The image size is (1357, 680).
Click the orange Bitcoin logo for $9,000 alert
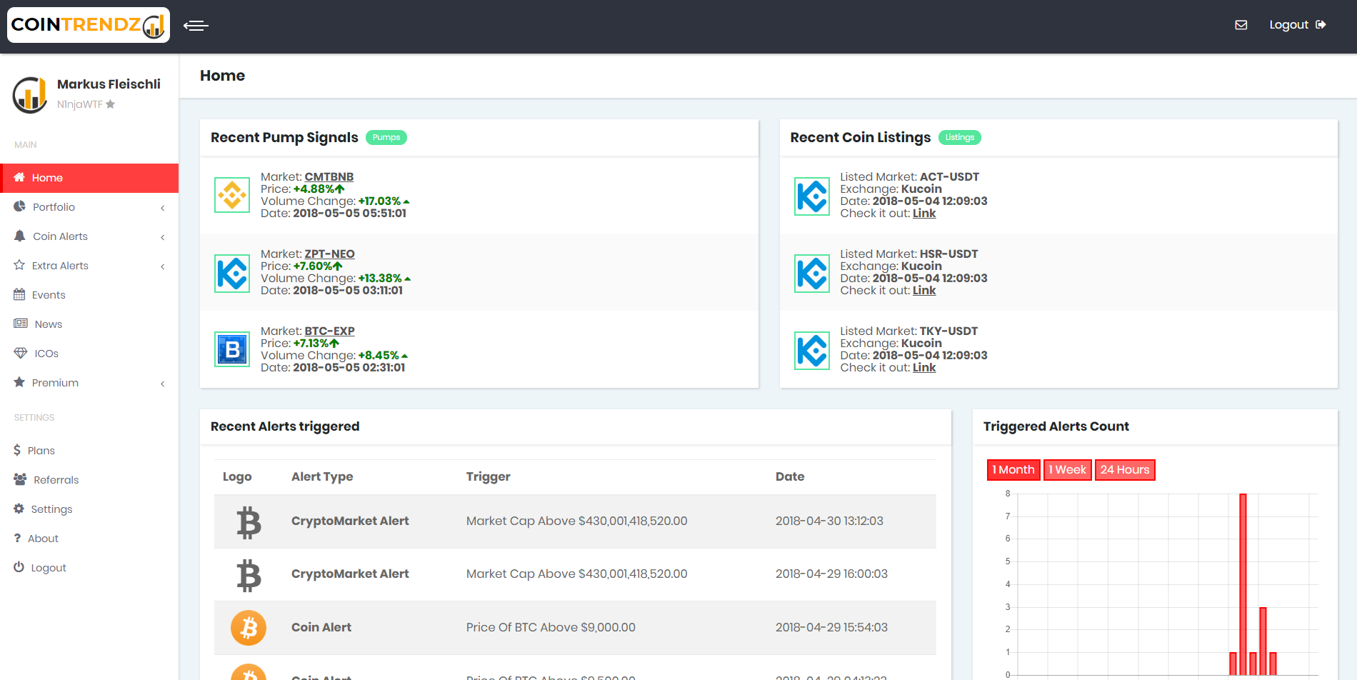[249, 628]
